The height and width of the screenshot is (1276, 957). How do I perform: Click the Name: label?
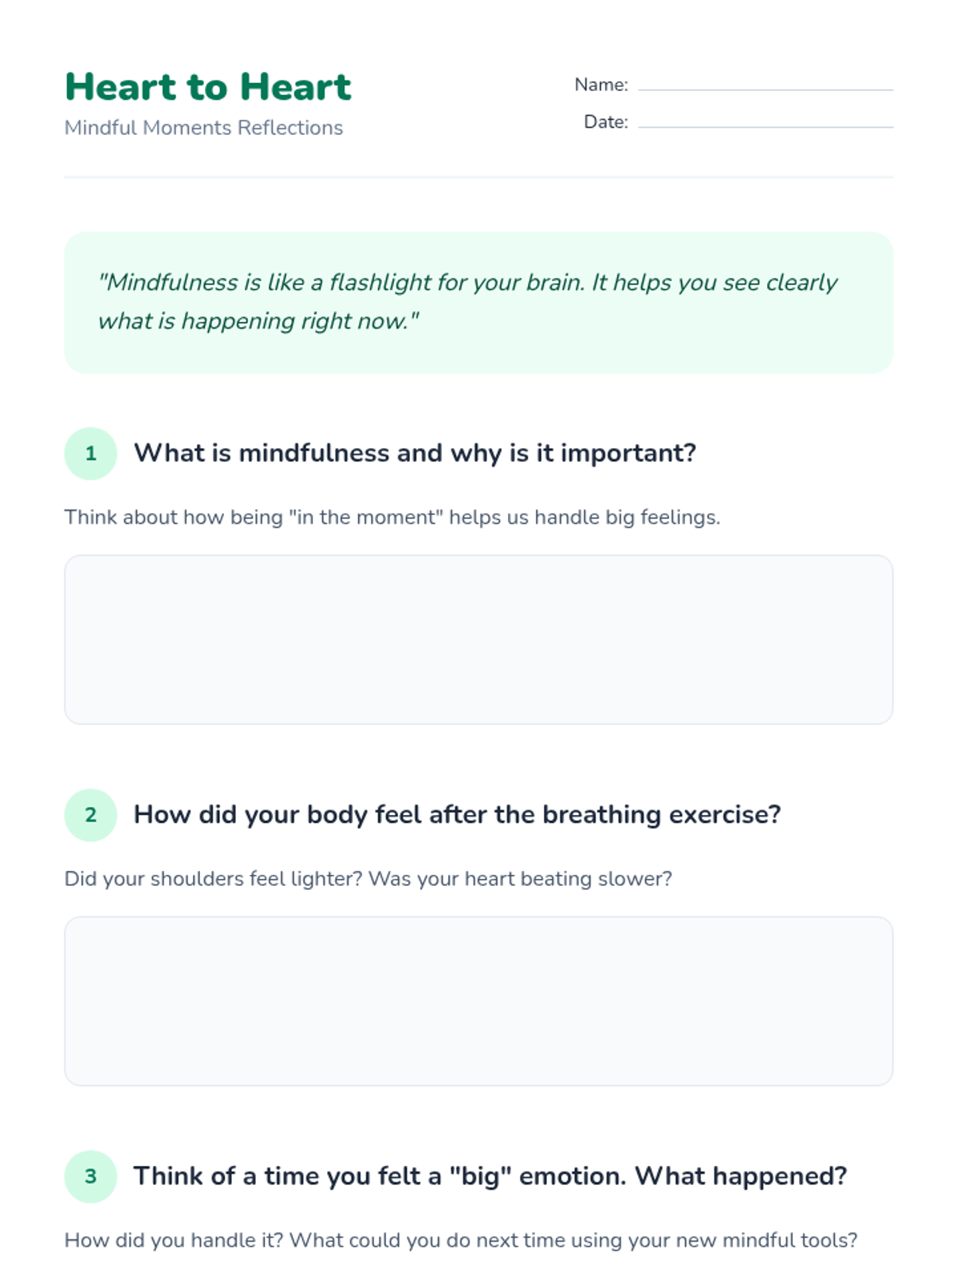pos(601,85)
